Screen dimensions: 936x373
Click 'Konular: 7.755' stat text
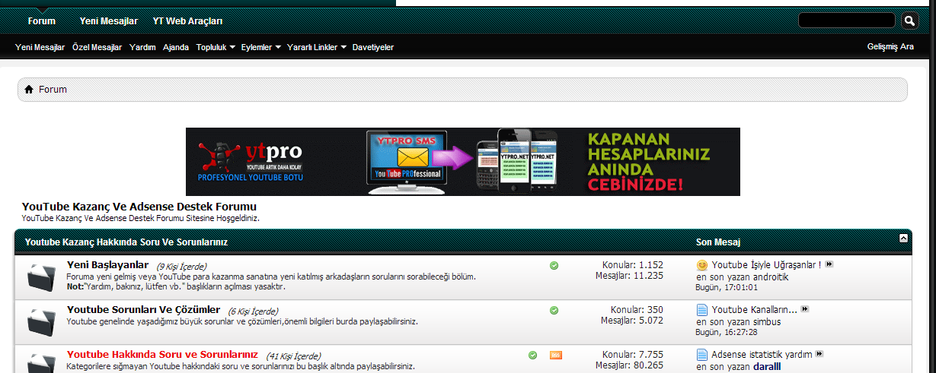click(633, 355)
